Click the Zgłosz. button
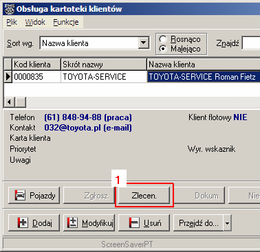This screenshot has width=260, height=252. pos(89,196)
